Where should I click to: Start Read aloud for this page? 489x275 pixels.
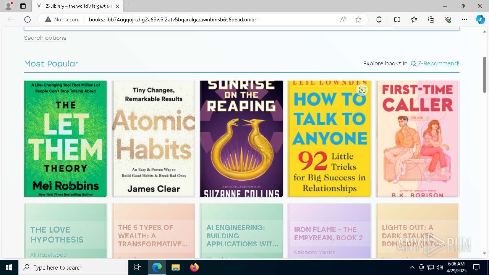pos(343,19)
